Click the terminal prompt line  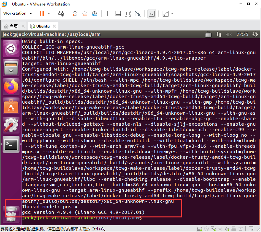pyautogui.click(x=82, y=218)
